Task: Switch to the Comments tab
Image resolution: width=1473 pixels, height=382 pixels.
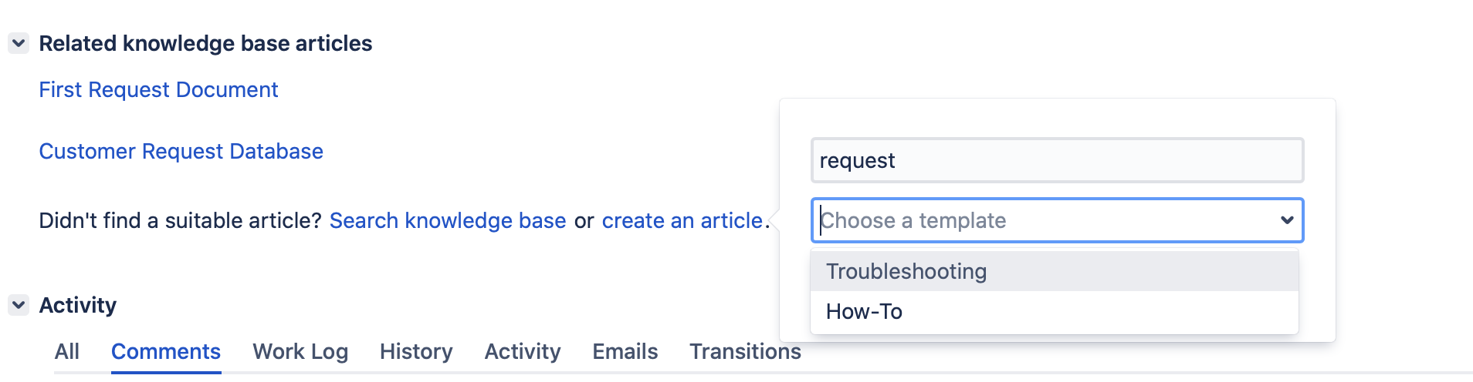Action: pos(166,352)
